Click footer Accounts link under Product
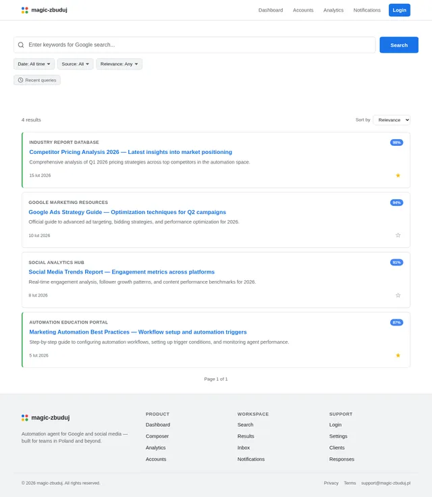The width and height of the screenshot is (432, 497). (x=156, y=459)
